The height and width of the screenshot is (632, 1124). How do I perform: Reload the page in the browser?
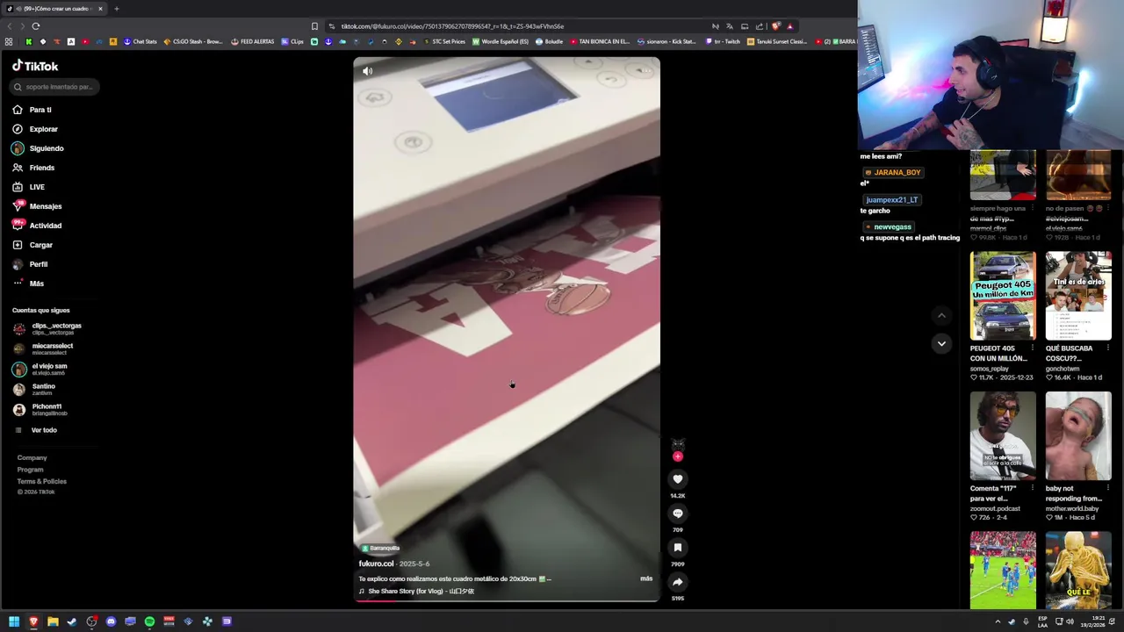point(36,26)
